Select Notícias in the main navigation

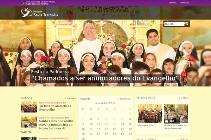pos(100,23)
